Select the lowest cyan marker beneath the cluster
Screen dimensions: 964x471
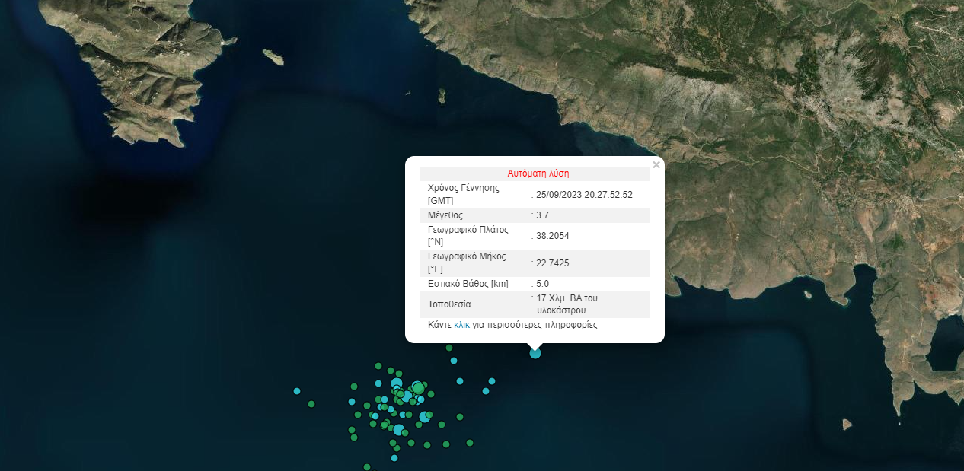pyautogui.click(x=394, y=457)
